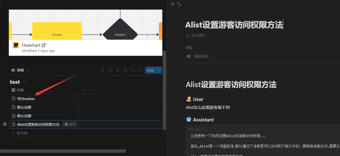Open the three-dot menu next to test title
Screen dimensions: 340x156
tap(25, 82)
